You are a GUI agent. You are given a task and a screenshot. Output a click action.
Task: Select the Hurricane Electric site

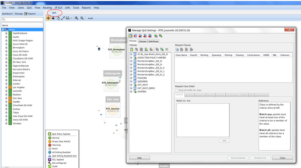click(22, 70)
